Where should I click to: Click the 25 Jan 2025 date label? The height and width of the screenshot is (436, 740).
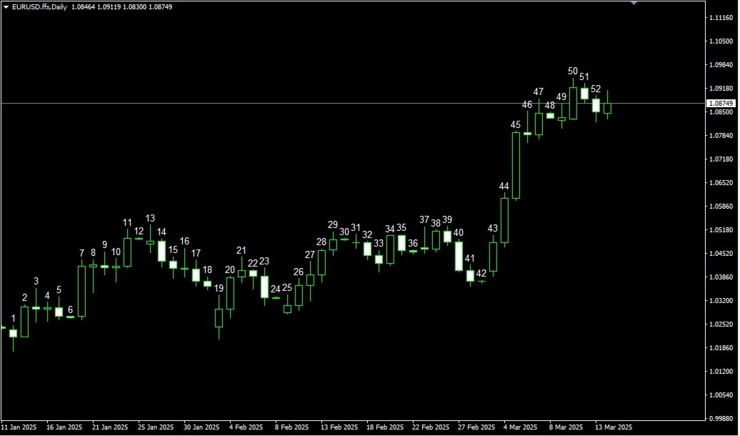click(156, 427)
